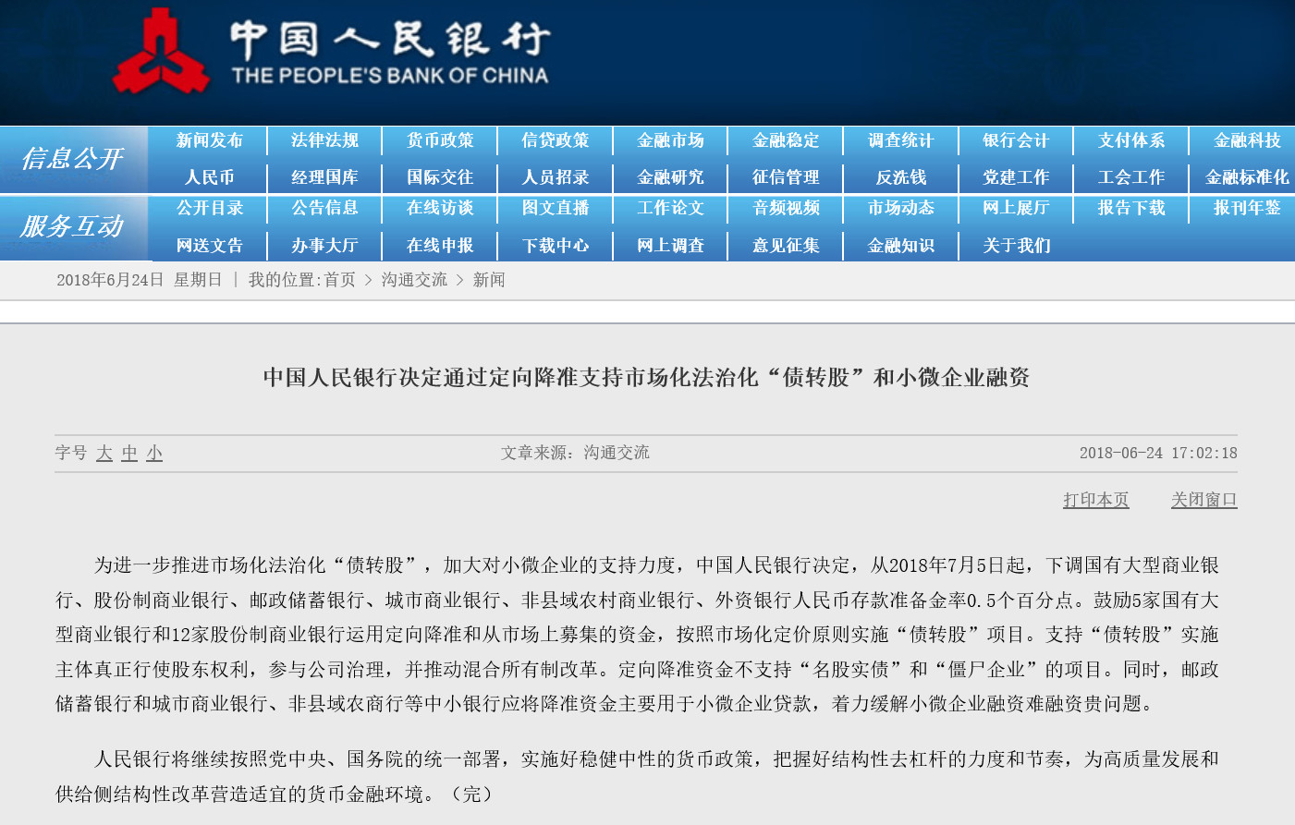Set font size to 大
Image resolution: width=1295 pixels, height=825 pixels.
pyautogui.click(x=104, y=453)
